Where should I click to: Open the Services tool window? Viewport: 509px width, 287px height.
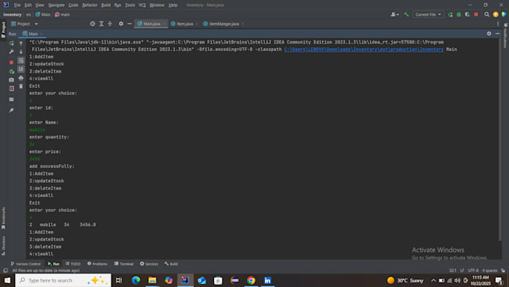coord(149,264)
